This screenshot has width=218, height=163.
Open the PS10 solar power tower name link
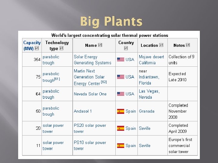90,145
